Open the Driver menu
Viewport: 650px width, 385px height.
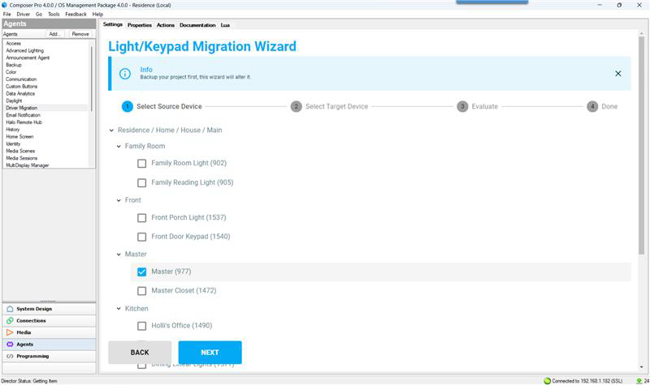24,14
